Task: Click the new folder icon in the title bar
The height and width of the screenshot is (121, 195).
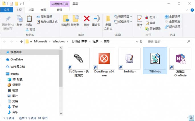Action: [17, 4]
